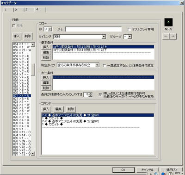Click 編集 in the コマンド section
This screenshot has width=185, height=175.
click(x=58, y=109)
